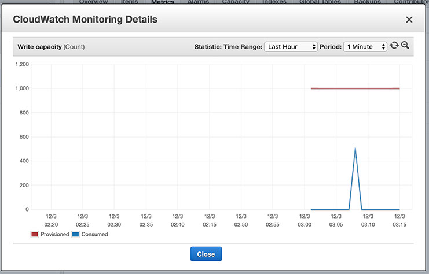Open the magnifier zoom icon
429x274 pixels.
(x=405, y=45)
